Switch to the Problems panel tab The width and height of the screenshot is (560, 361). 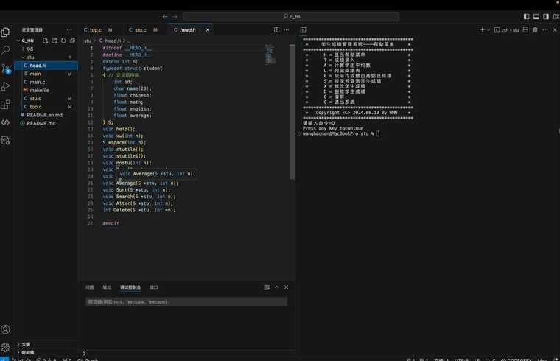coord(90,287)
